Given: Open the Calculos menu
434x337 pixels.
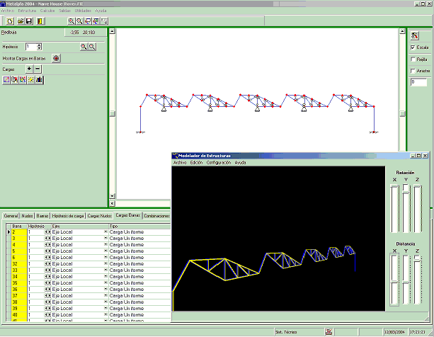Looking at the screenshot, I should click(x=48, y=11).
